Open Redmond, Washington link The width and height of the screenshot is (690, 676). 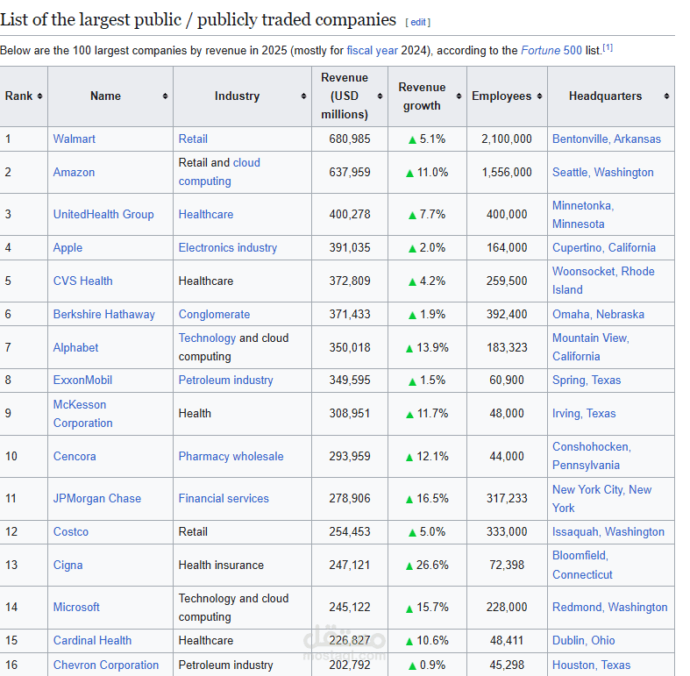point(610,608)
